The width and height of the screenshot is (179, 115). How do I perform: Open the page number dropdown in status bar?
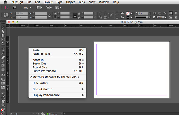pos(33,114)
